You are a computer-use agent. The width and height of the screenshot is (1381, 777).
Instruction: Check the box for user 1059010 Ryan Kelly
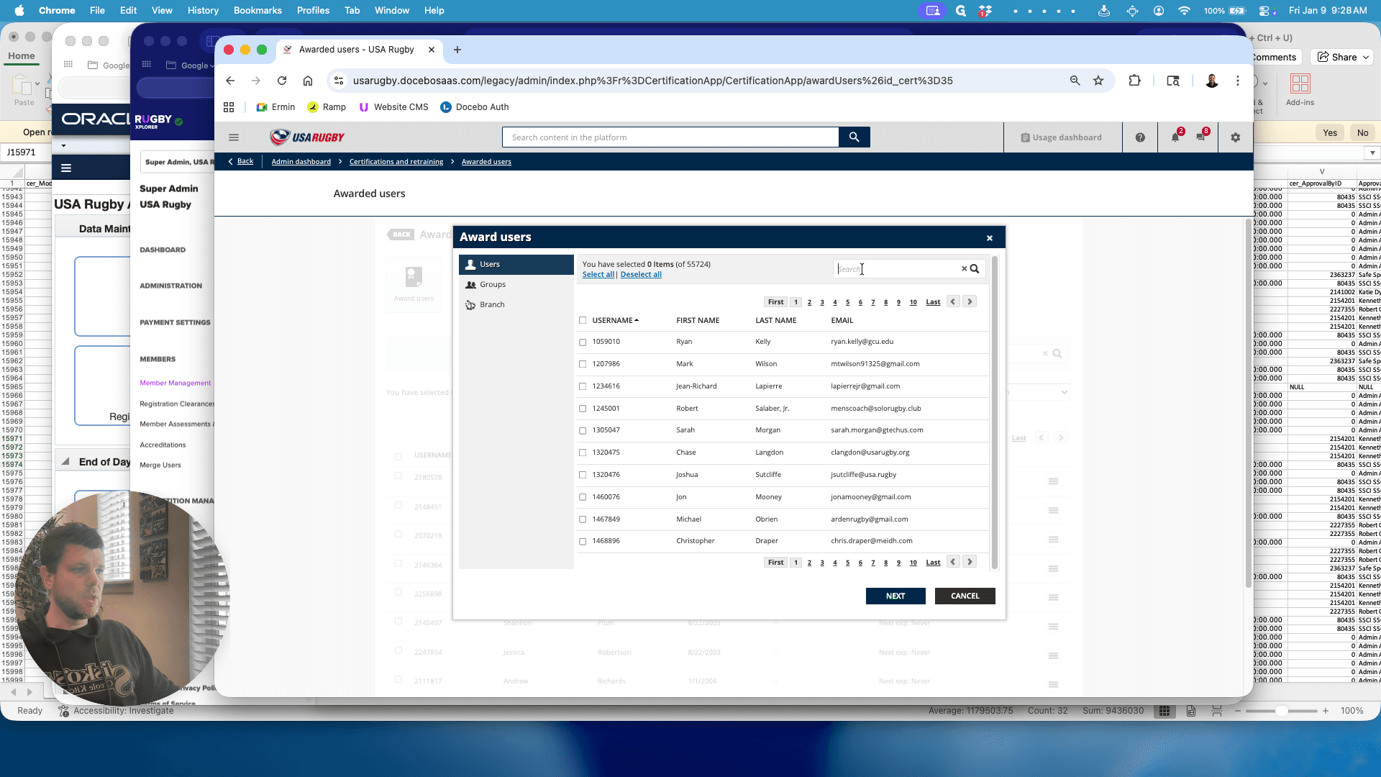(x=583, y=342)
